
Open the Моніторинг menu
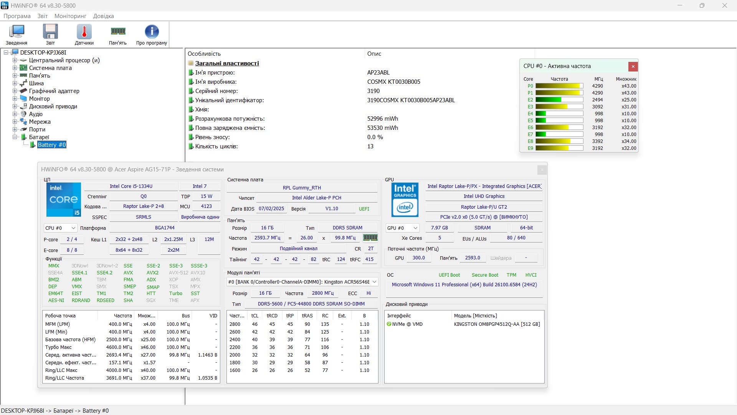pos(70,16)
